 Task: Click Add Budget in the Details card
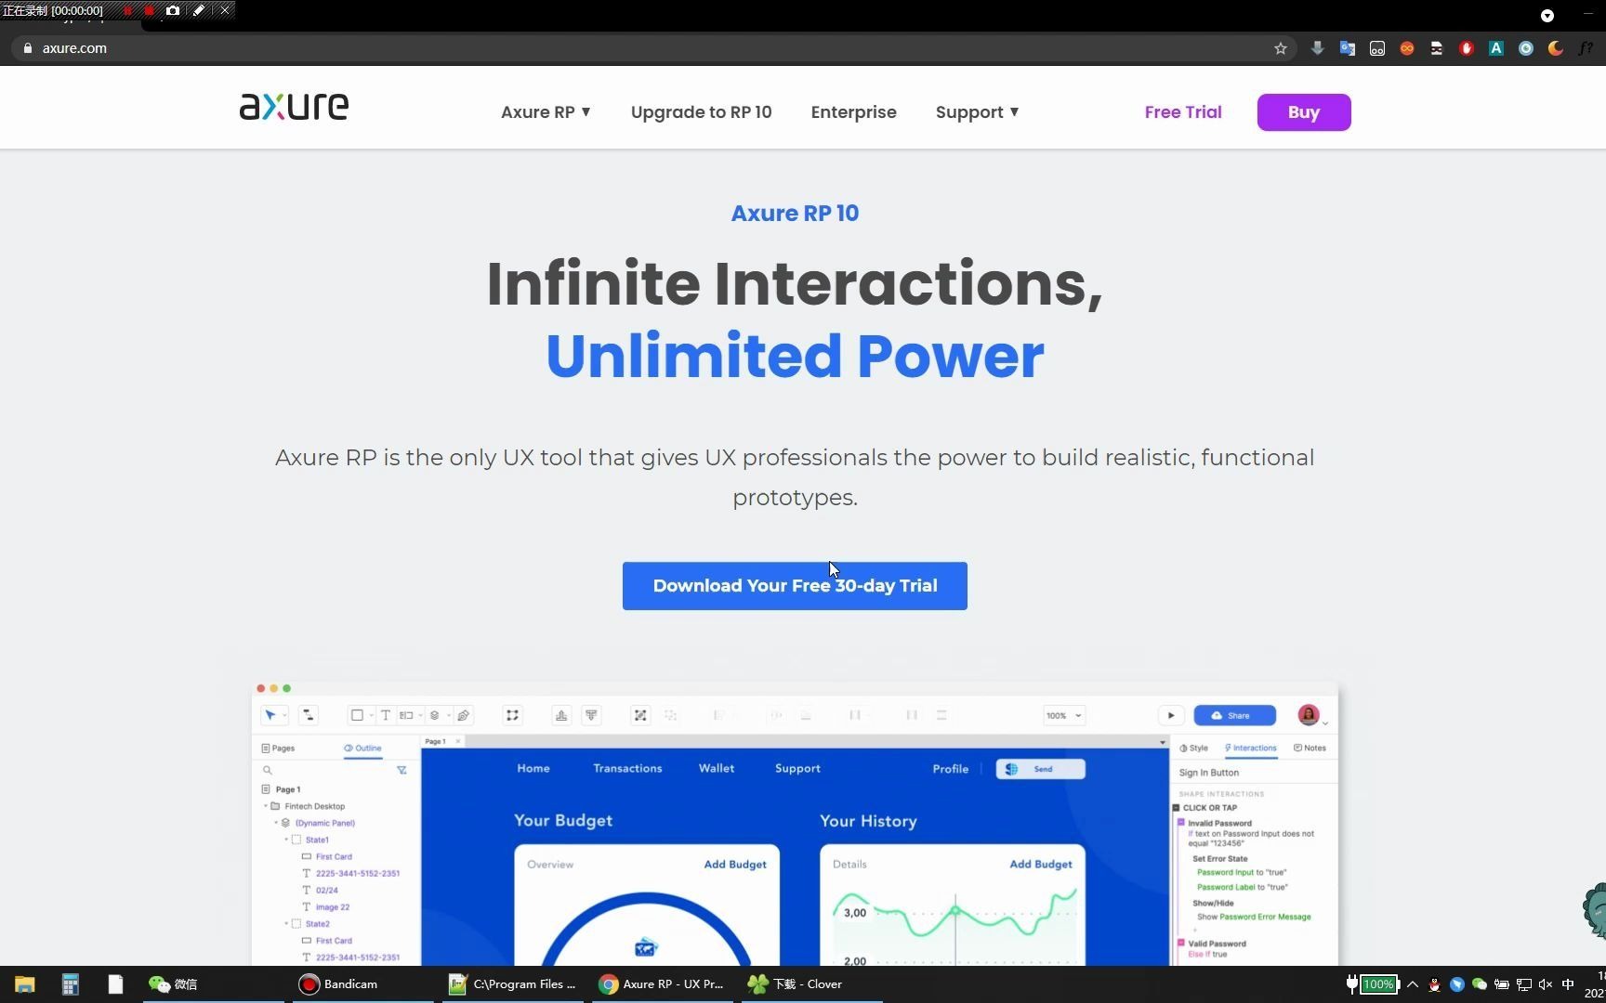point(1041,865)
